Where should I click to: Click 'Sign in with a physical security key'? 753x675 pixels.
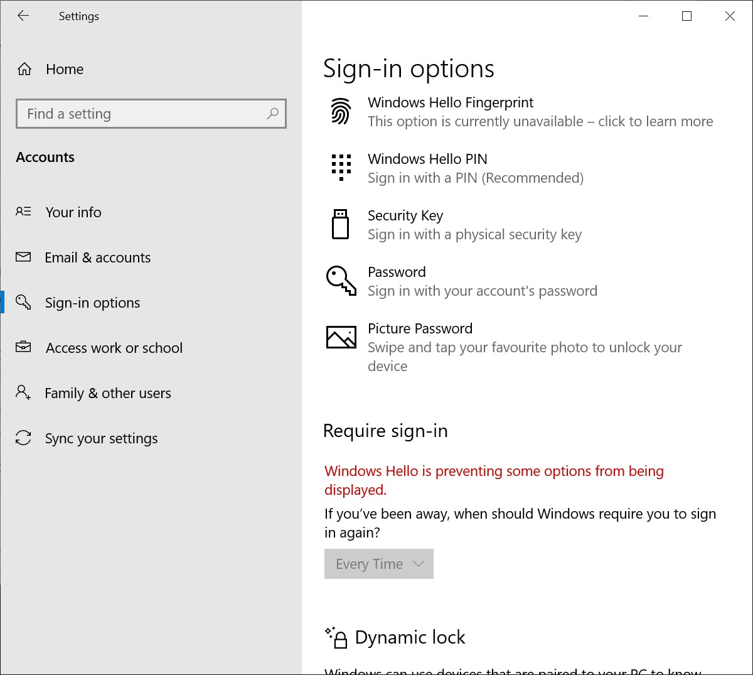pos(474,235)
